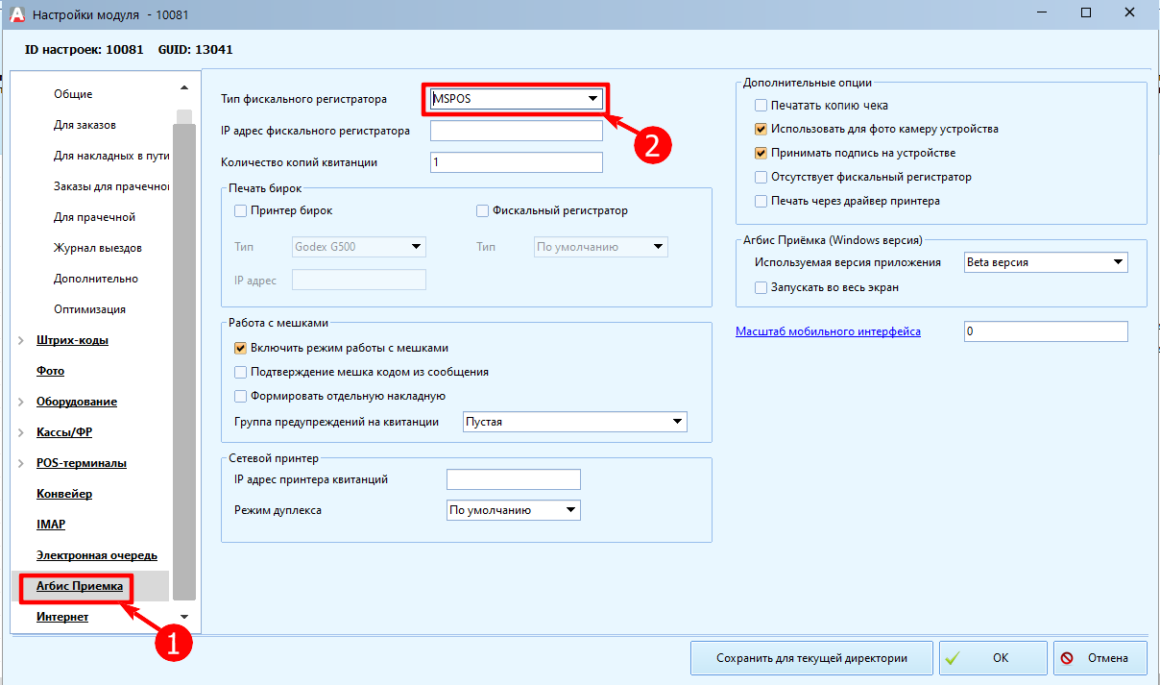Uncheck Принимать подпись на устройстве
Viewport: 1160px width, 685px height.
click(x=761, y=153)
